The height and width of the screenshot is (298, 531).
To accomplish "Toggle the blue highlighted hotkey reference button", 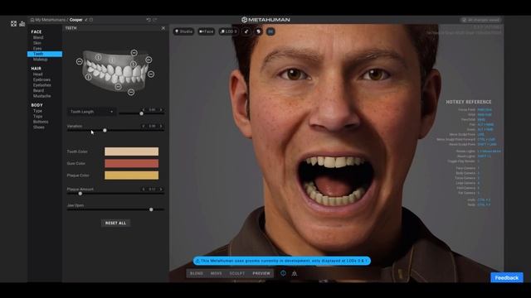I will [270, 31].
